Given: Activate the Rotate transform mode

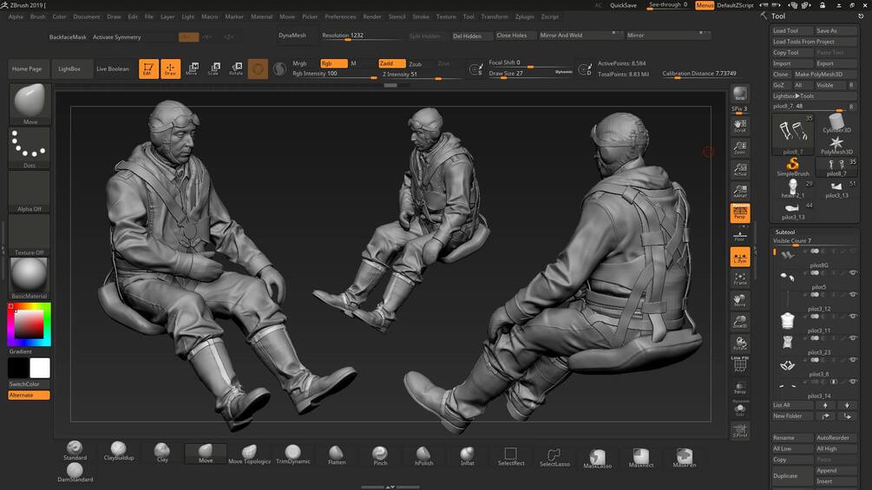Looking at the screenshot, I should [235, 69].
